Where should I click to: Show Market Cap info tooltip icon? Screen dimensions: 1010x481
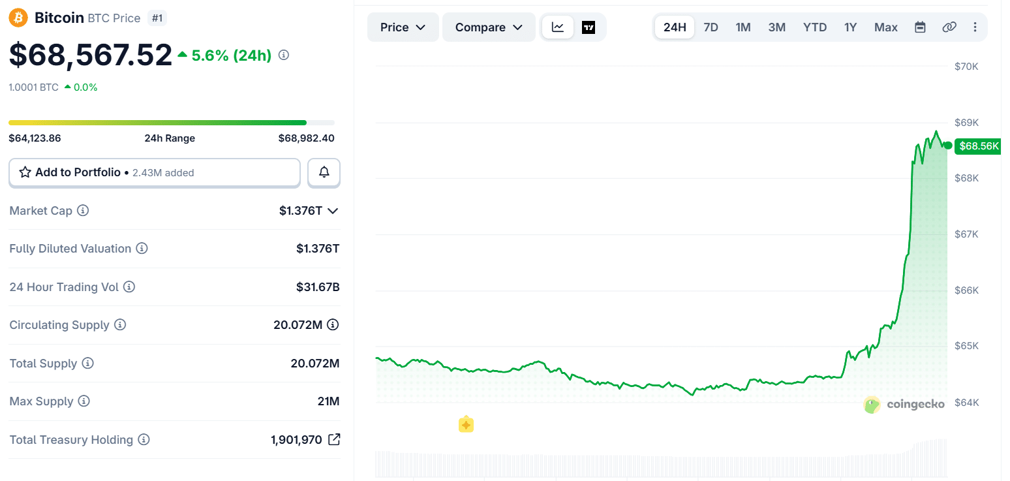(83, 211)
